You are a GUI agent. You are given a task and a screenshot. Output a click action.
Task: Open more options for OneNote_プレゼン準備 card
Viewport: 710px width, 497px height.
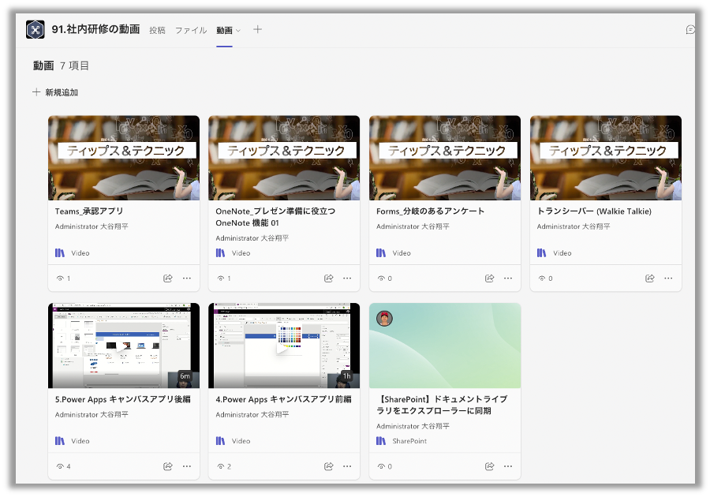(347, 278)
